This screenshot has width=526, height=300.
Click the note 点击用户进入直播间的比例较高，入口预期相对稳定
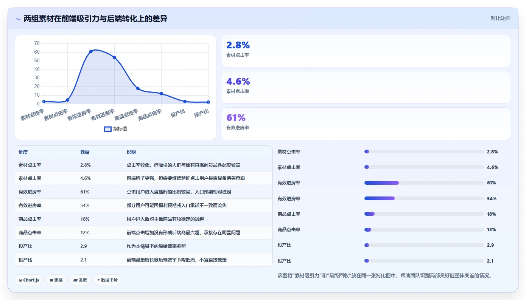(179, 192)
